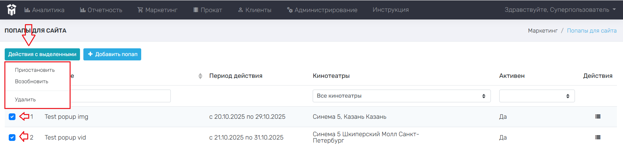Open the Активен filter dropdown
The width and height of the screenshot is (623, 167).
click(537, 96)
